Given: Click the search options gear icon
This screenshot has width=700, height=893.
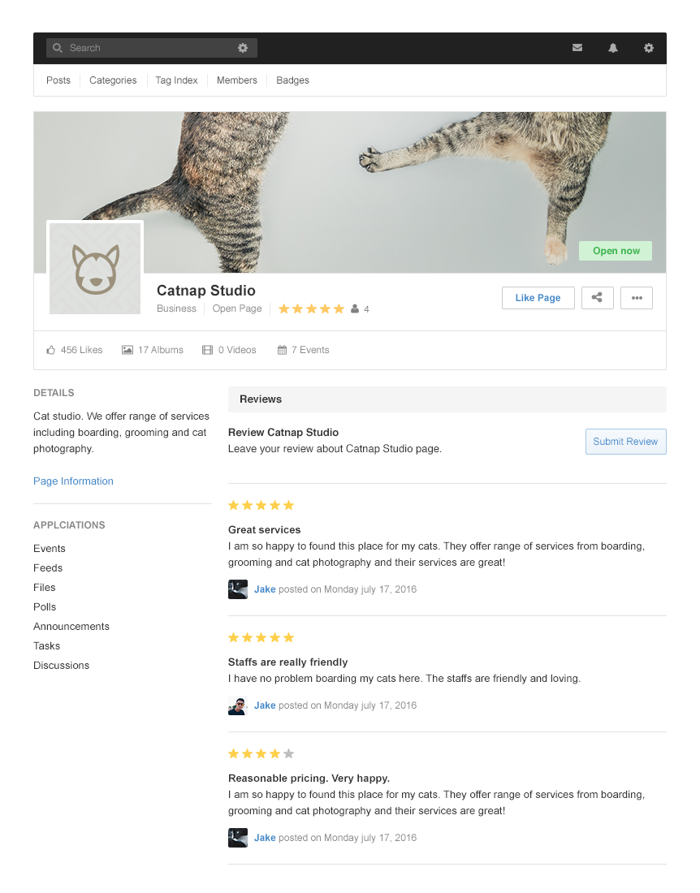Looking at the screenshot, I should point(243,48).
